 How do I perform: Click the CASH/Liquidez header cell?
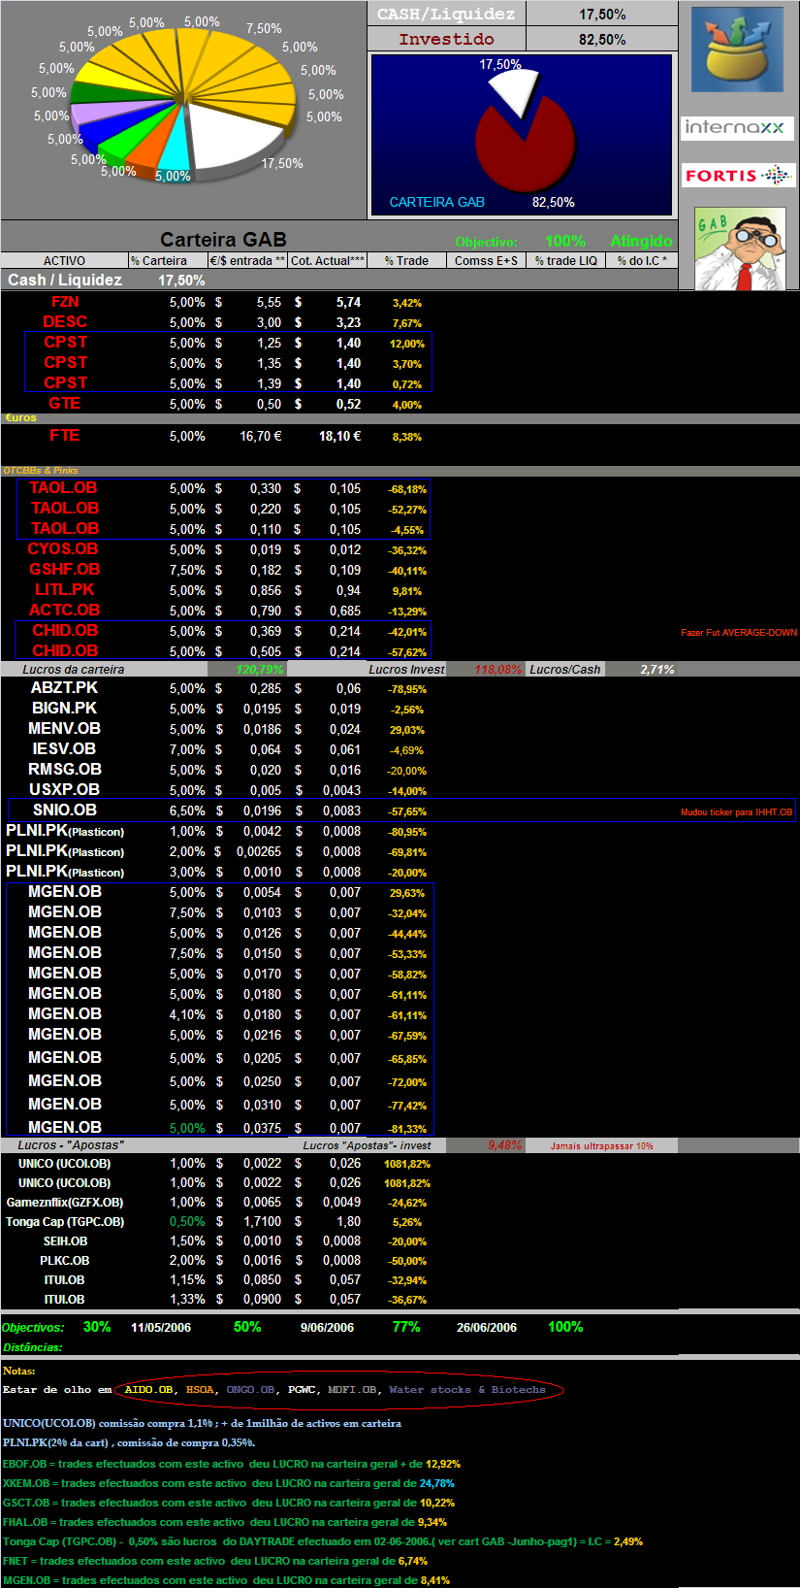coord(446,14)
